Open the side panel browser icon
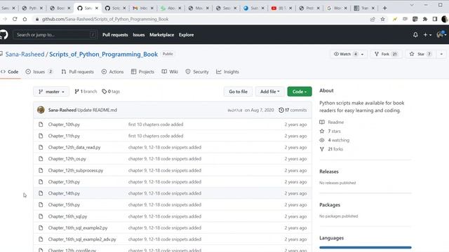Viewport: 449px width, 252px height. [435, 19]
